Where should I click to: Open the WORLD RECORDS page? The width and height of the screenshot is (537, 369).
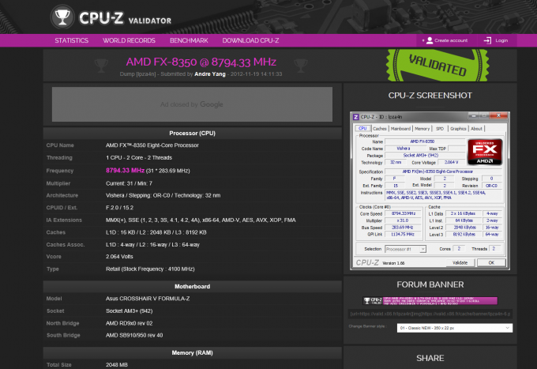point(129,40)
